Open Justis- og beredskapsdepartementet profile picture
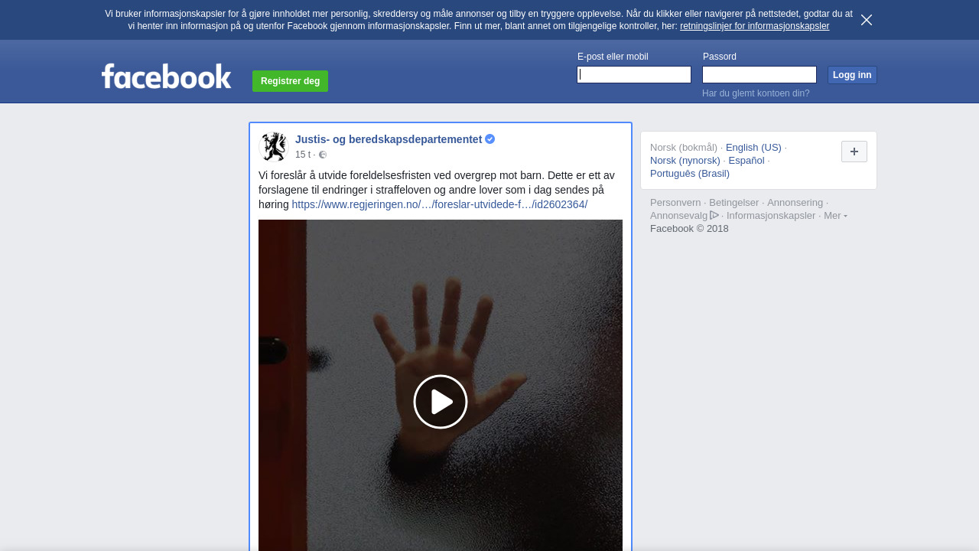Image resolution: width=979 pixels, height=551 pixels. [273, 146]
